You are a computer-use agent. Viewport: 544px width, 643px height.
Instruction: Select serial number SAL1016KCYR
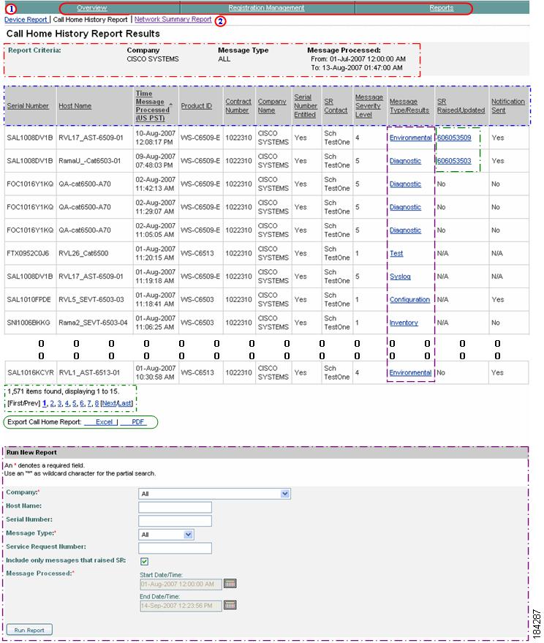click(x=31, y=373)
